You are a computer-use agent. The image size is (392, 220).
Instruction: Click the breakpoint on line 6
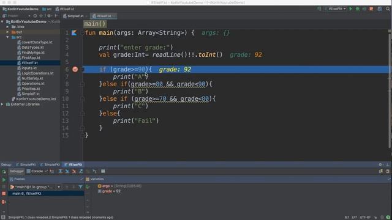75,69
